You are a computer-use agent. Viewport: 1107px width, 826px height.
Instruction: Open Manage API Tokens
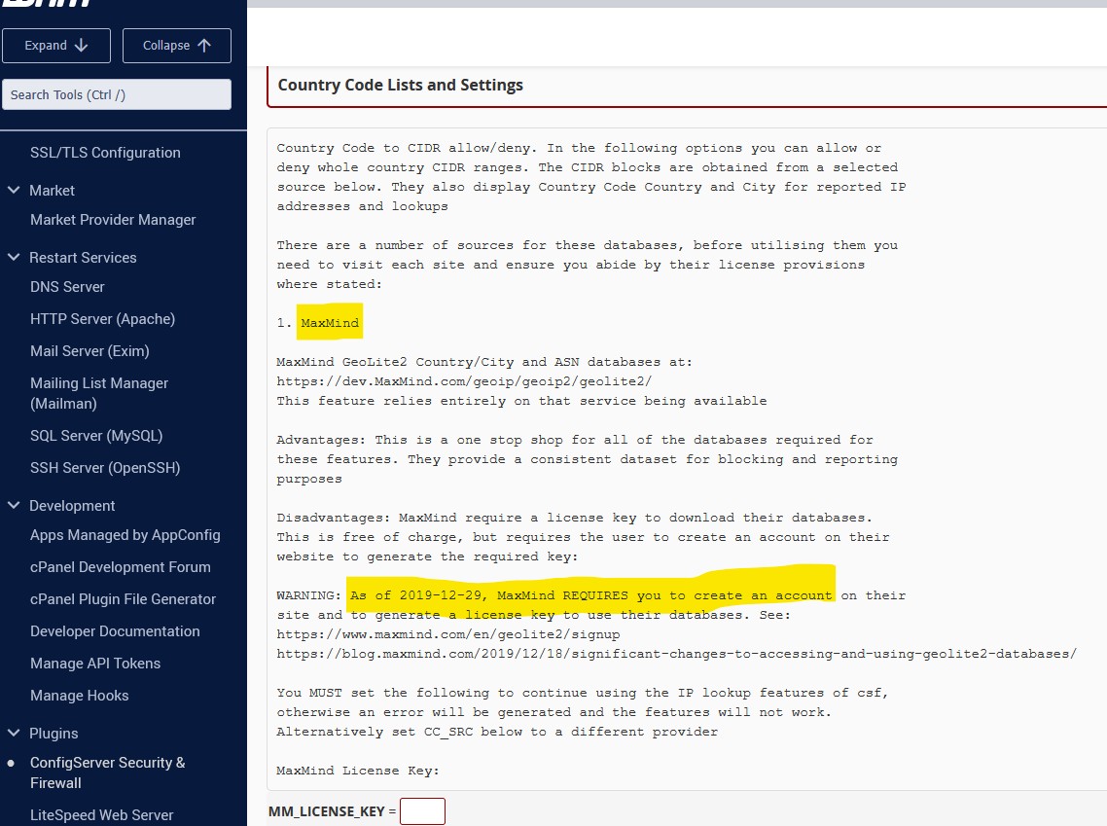tap(95, 663)
